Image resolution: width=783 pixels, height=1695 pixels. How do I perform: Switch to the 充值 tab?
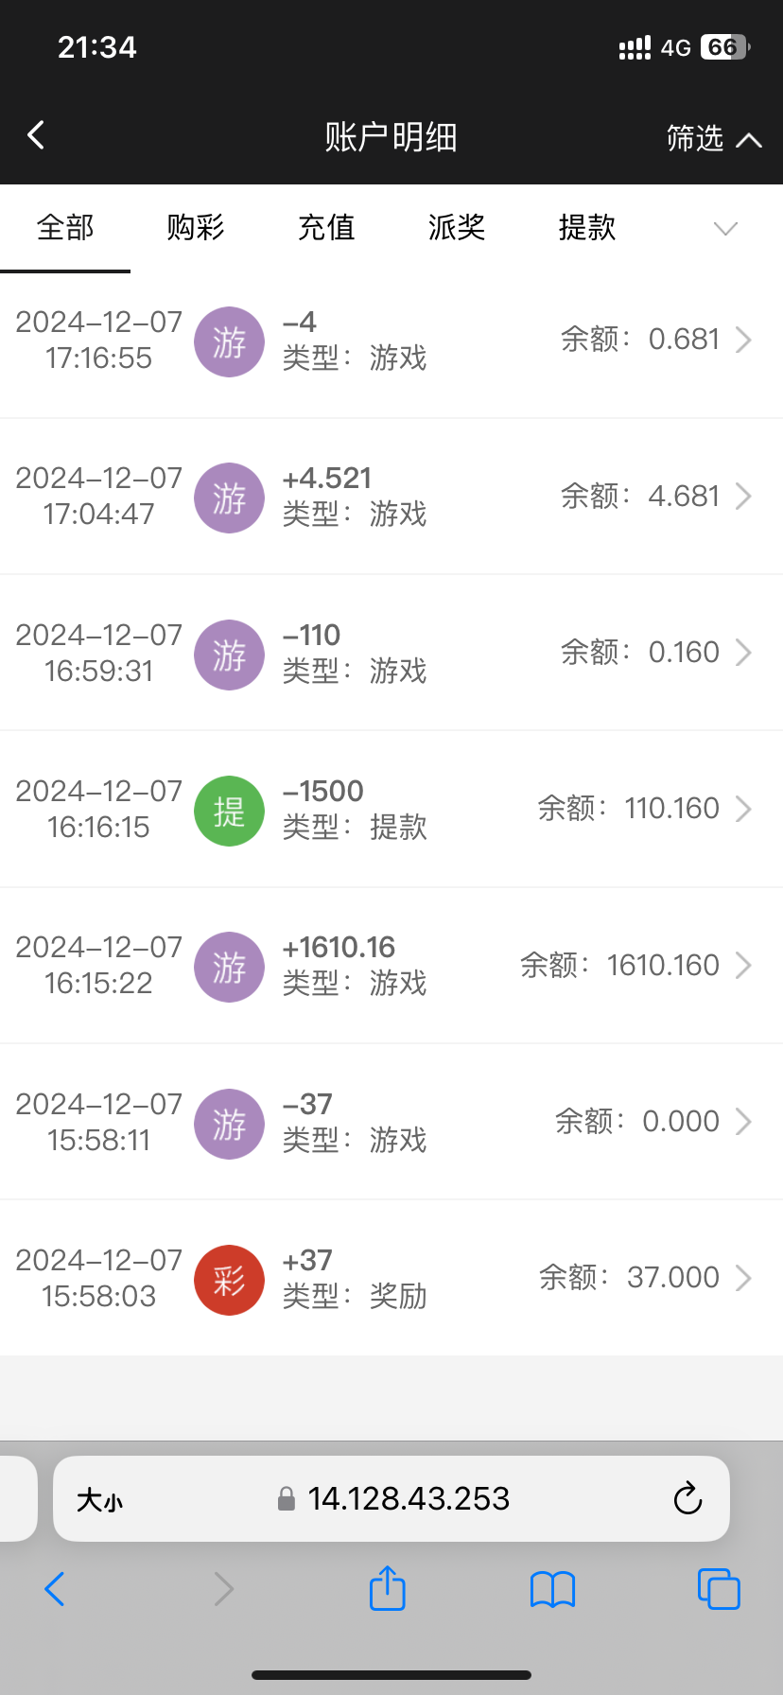[326, 228]
